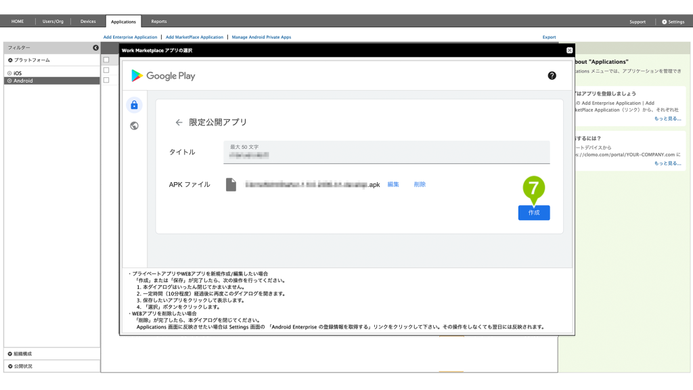Close the Work Marketplace dialog

point(570,50)
